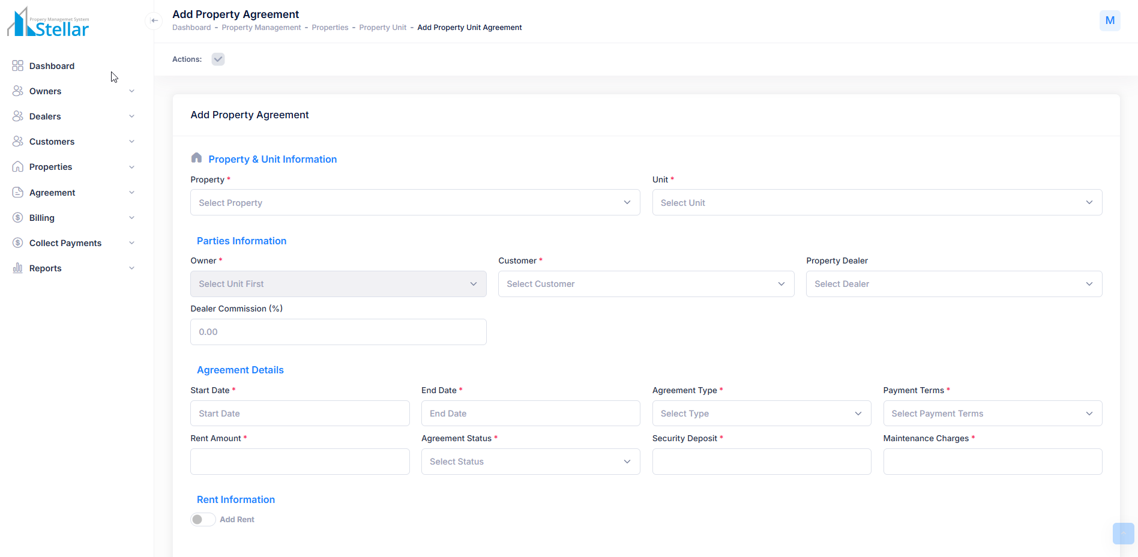This screenshot has height=557, width=1138.
Task: Click the Dashboard grid icon
Action: click(18, 66)
